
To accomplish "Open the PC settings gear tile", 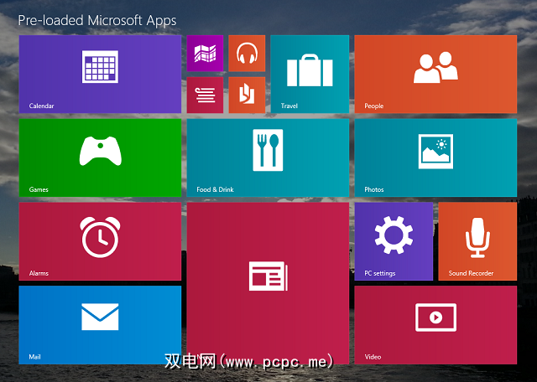I will tap(394, 241).
